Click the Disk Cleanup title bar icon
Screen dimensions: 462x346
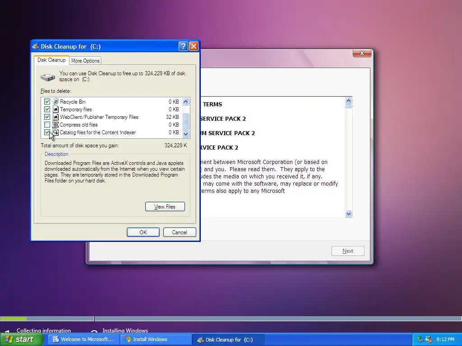click(x=36, y=46)
